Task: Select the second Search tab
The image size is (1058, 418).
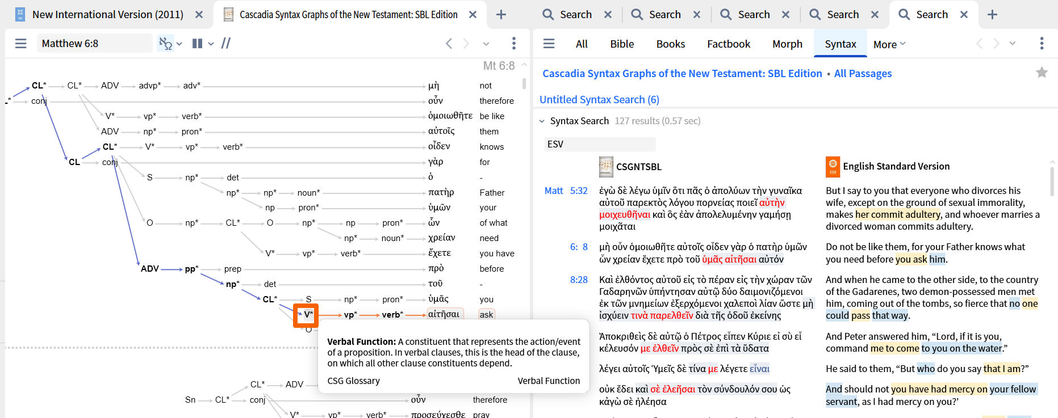Action: [x=665, y=15]
